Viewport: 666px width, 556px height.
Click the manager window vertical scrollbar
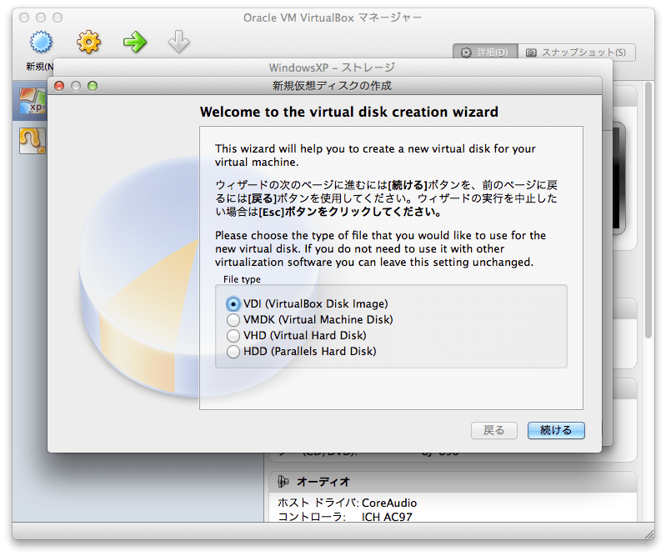tap(648, 210)
